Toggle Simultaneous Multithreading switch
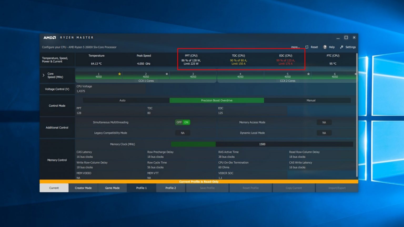This screenshot has width=404, height=227. click(183, 122)
